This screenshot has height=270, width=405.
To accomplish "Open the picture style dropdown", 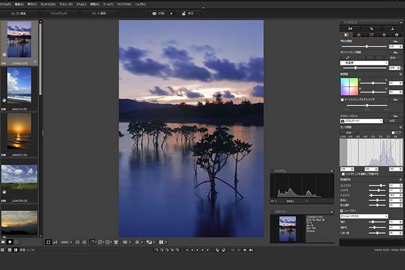I will 362,121.
